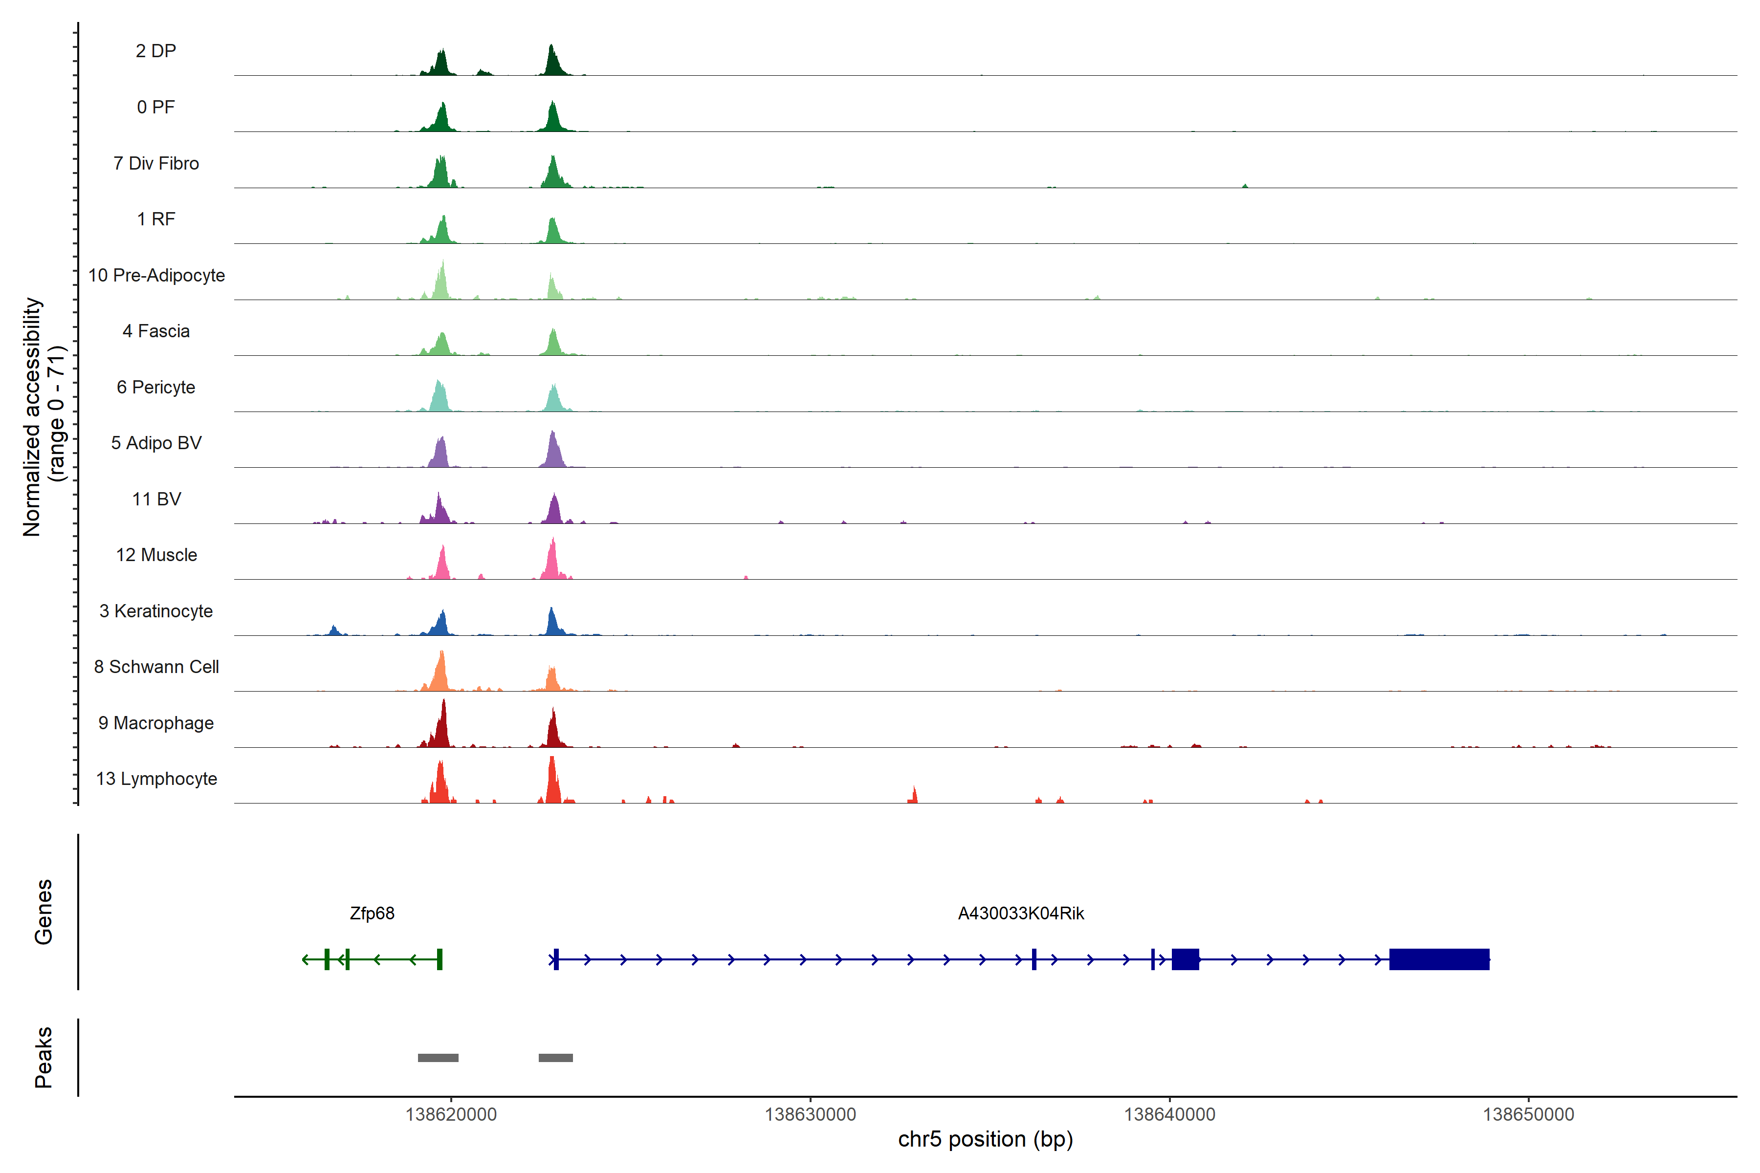Click the 2 DP track label
The width and height of the screenshot is (1760, 1173).
tap(155, 51)
